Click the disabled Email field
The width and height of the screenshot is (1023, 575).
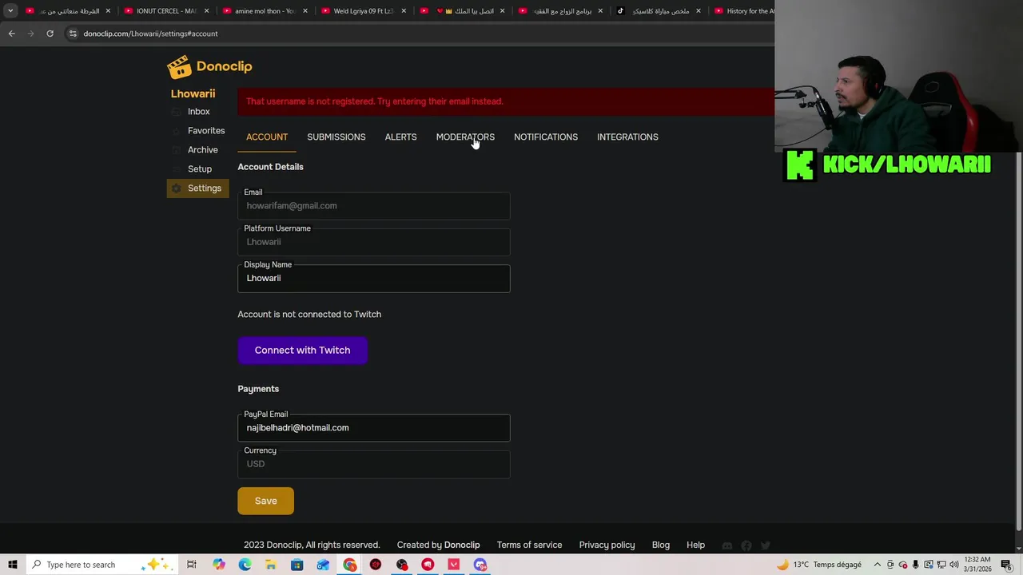[373, 206]
